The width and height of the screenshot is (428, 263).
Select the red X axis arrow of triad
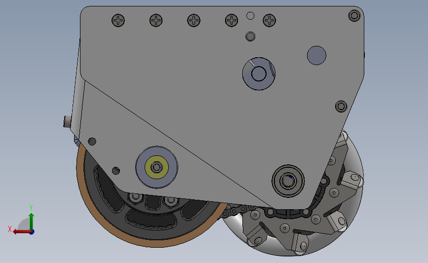[22, 232]
